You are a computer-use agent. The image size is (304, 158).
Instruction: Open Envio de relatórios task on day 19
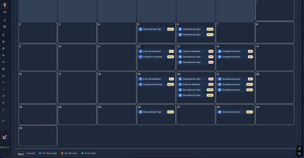tap(156, 79)
